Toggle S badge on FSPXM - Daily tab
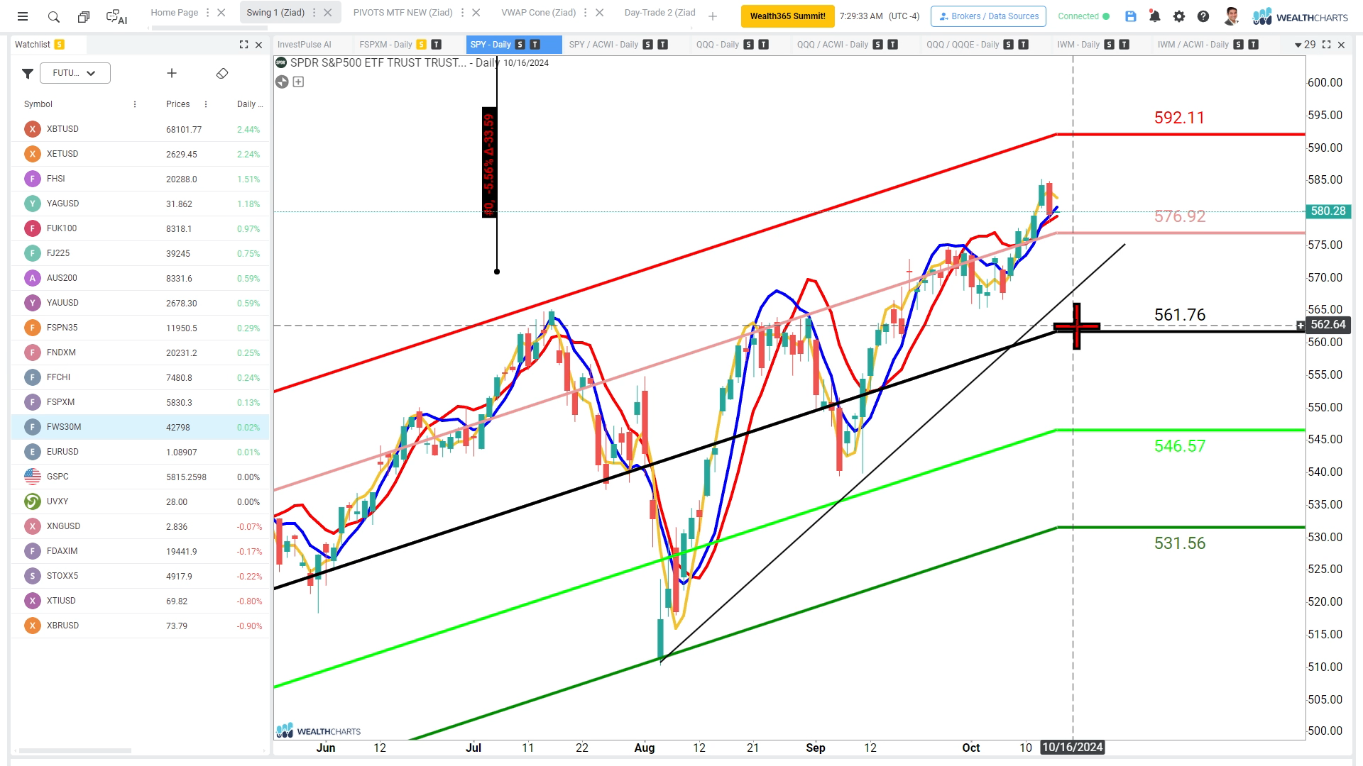The width and height of the screenshot is (1363, 766). click(x=422, y=45)
